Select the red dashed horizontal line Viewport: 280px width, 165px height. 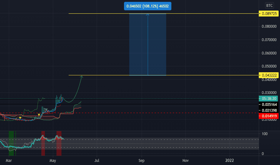point(129,113)
